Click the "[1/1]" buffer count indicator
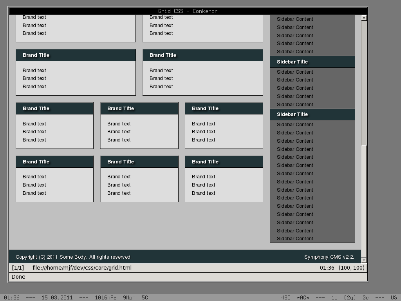 coord(18,268)
